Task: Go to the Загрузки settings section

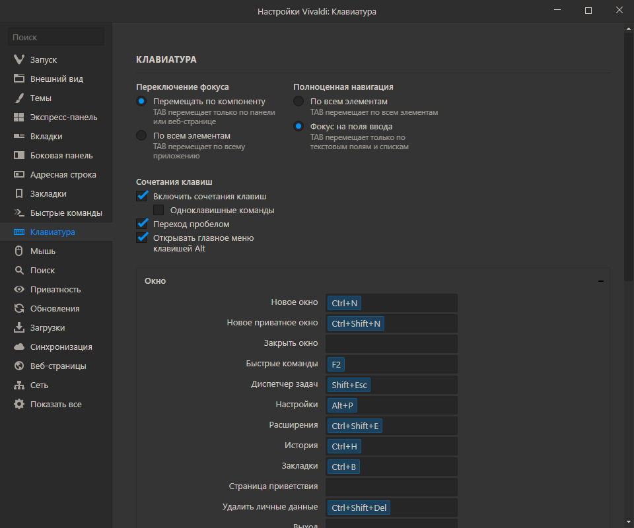Action: [x=48, y=328]
